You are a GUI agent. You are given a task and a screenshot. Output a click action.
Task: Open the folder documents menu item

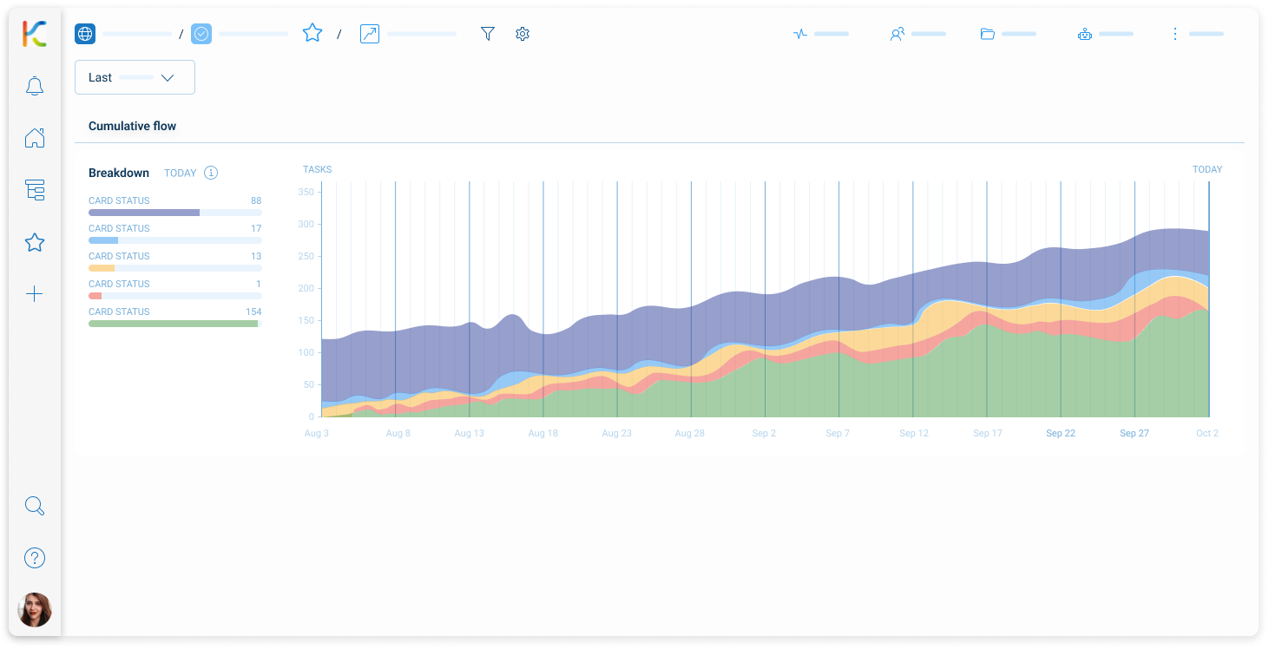point(988,34)
